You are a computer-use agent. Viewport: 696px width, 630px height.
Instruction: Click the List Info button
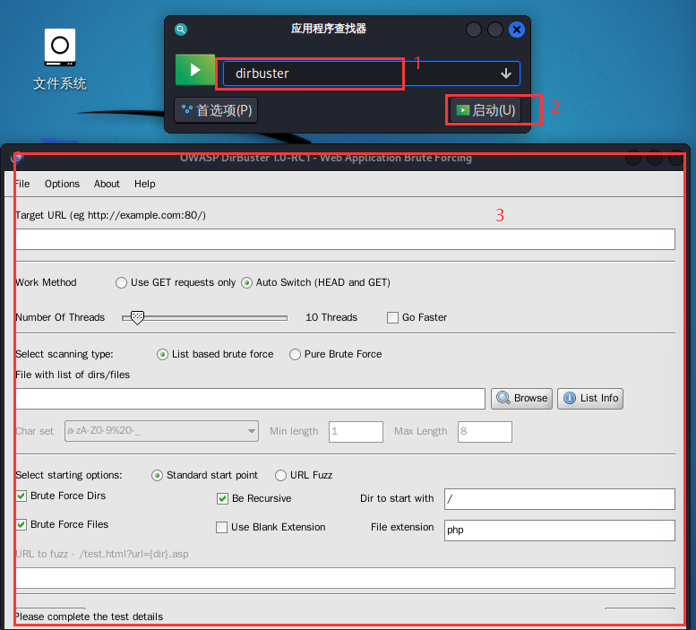click(x=590, y=398)
